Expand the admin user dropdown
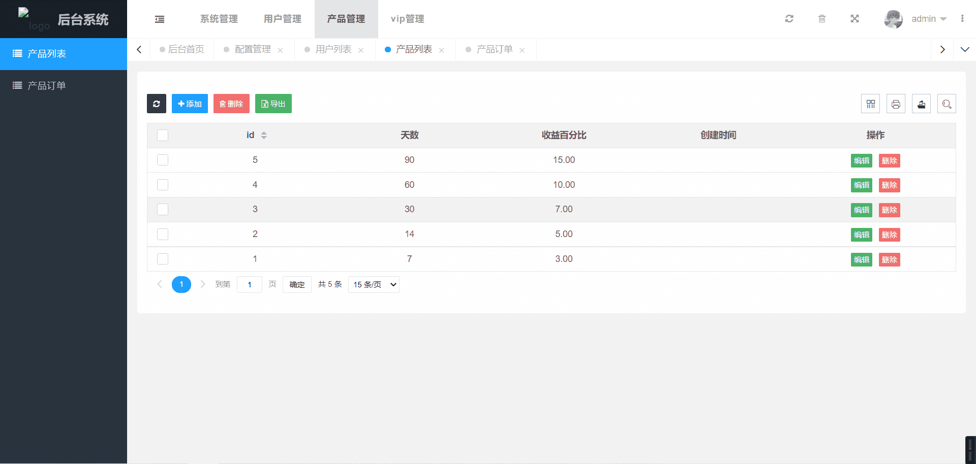 (928, 19)
